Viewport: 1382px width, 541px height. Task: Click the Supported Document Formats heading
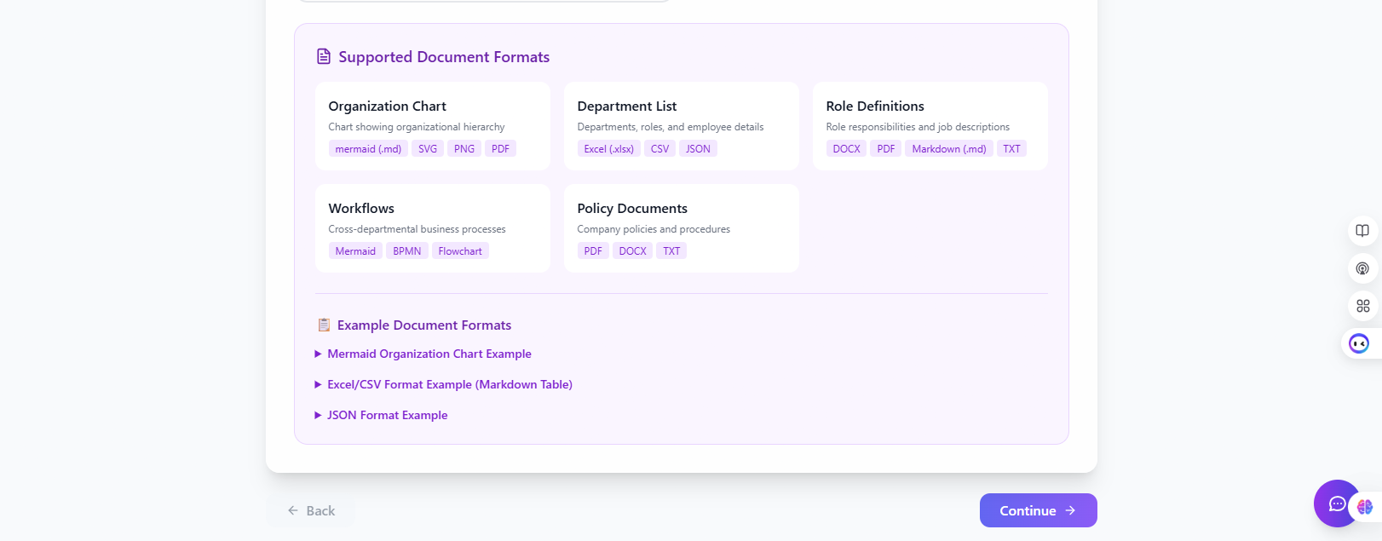click(444, 57)
